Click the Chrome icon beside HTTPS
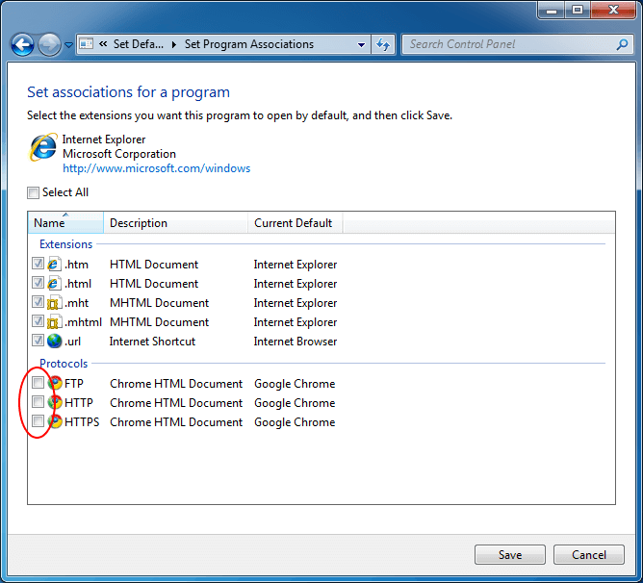 55,421
